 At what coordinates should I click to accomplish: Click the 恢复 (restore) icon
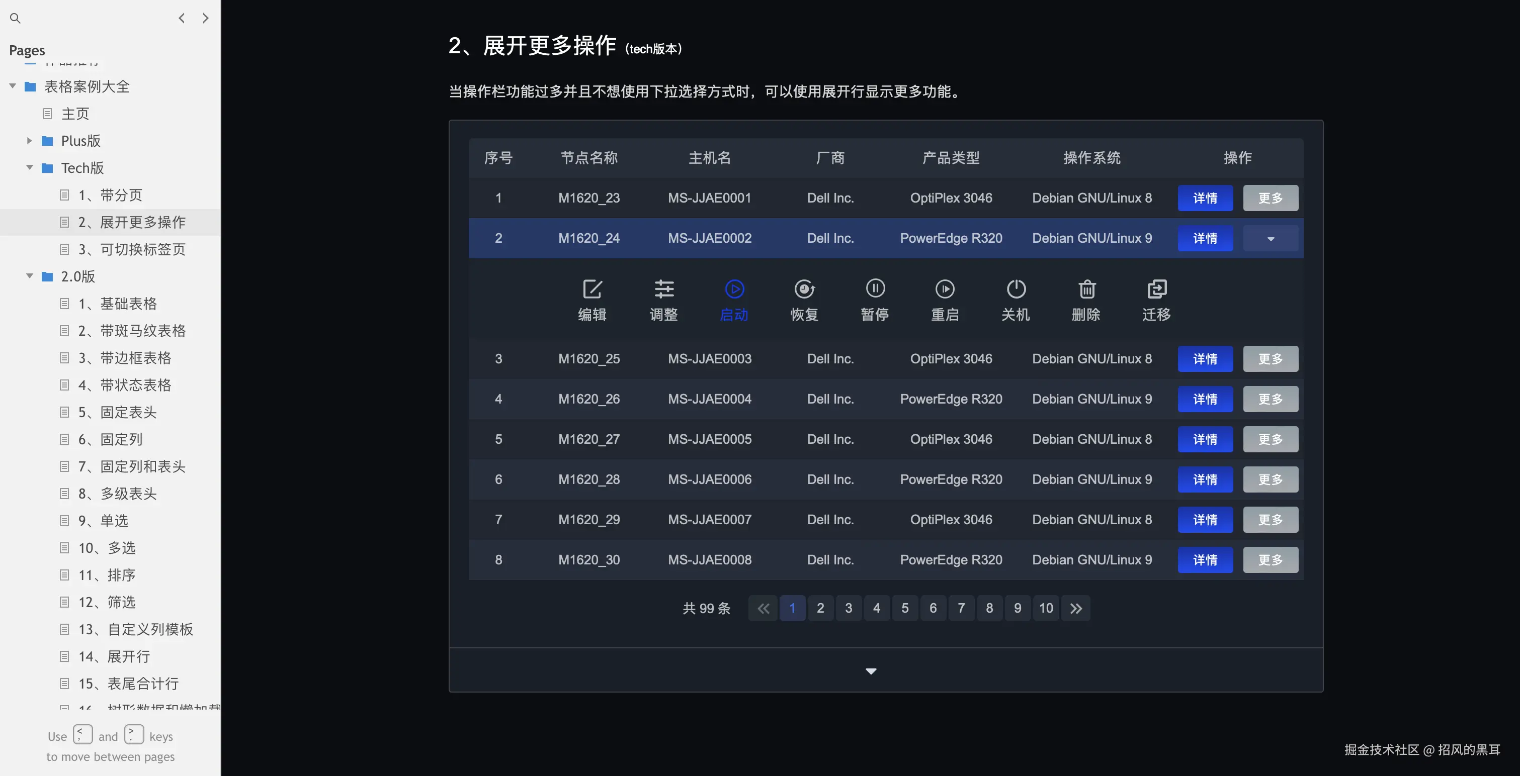tap(804, 289)
